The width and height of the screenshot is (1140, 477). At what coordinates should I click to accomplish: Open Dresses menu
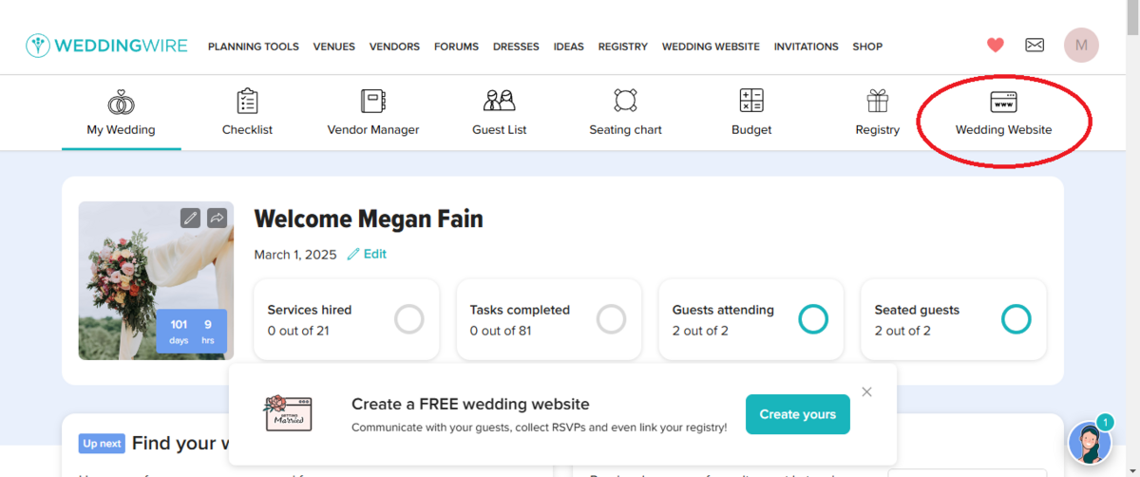pyautogui.click(x=516, y=47)
